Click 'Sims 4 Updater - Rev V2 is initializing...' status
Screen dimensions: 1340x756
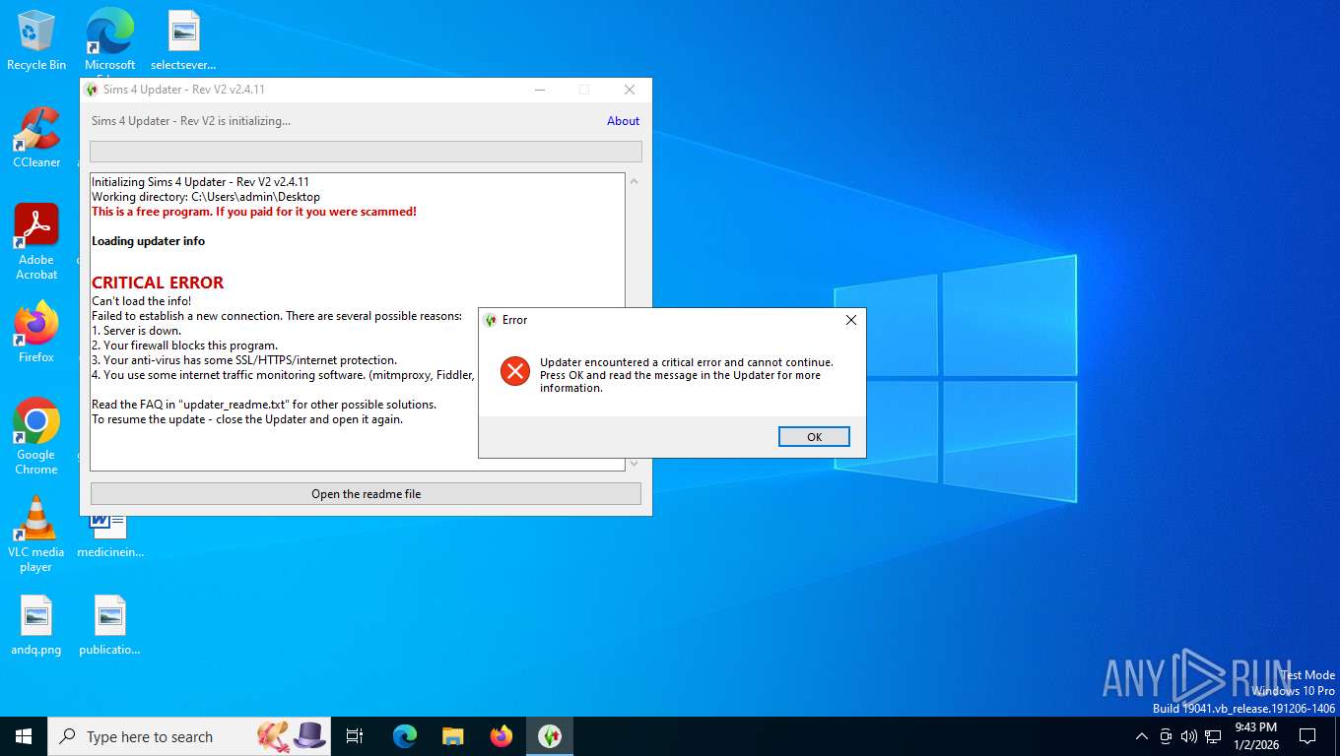pyautogui.click(x=191, y=121)
